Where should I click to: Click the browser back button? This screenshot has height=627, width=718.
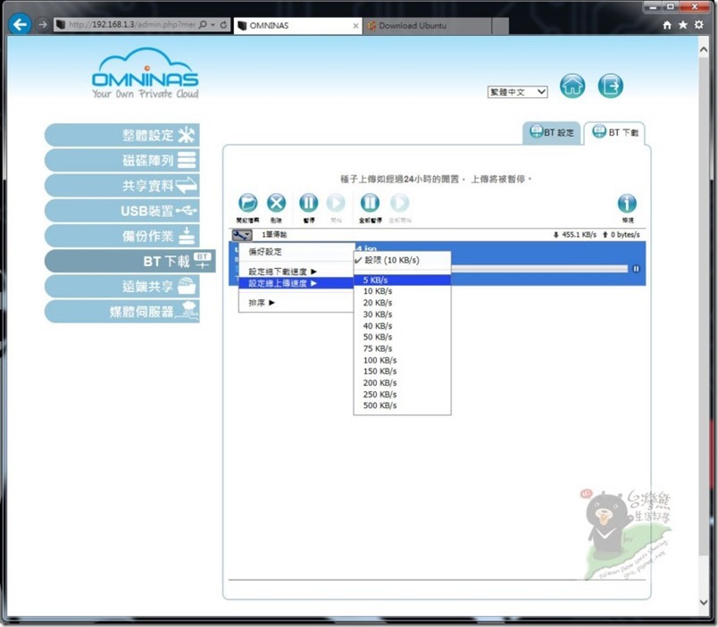click(20, 24)
